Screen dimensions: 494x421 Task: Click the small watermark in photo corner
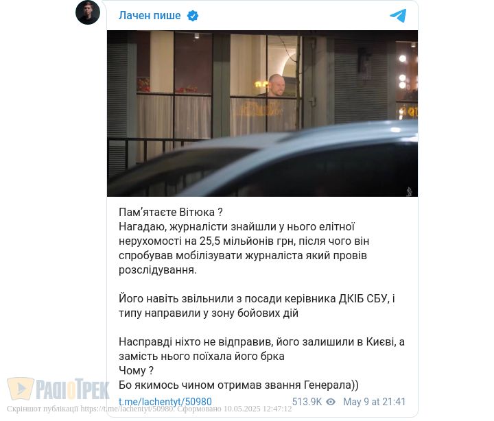tap(409, 191)
